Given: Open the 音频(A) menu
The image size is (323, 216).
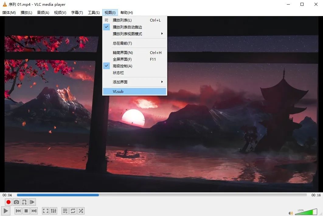Looking at the screenshot, I should (x=43, y=12).
